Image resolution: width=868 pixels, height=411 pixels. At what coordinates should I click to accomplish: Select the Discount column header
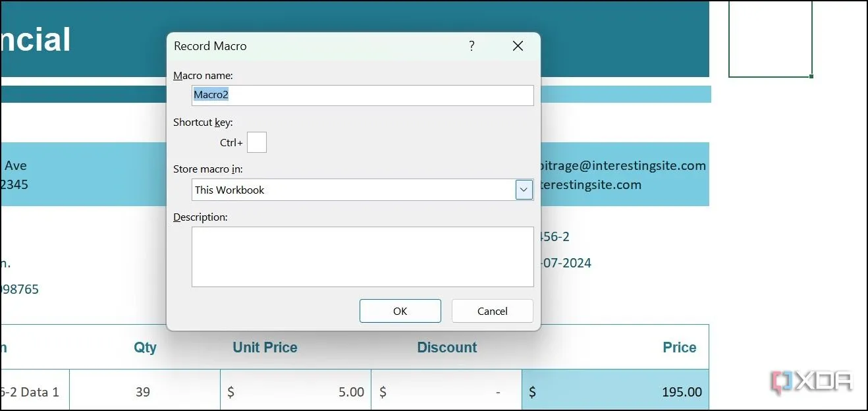pyautogui.click(x=447, y=347)
